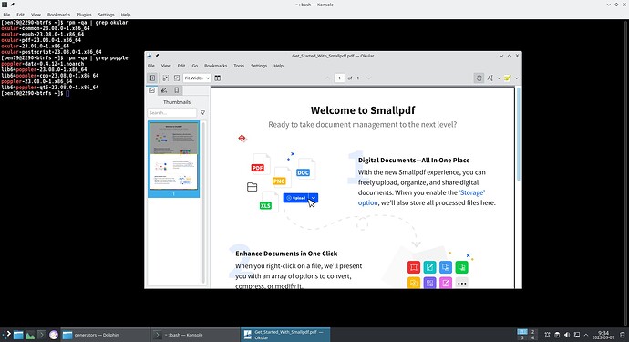Select the Browse hand tool

[x=479, y=78]
